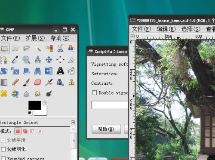
Task: Click tool options scrollbar up arrow
Action: click(74, 129)
